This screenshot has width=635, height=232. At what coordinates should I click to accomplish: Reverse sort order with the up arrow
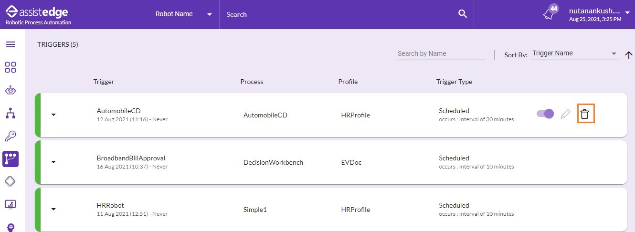click(628, 54)
